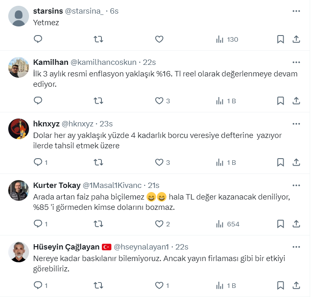Click Kurter Tokay display name
Viewport: 313px width, 297px height.
[57, 185]
